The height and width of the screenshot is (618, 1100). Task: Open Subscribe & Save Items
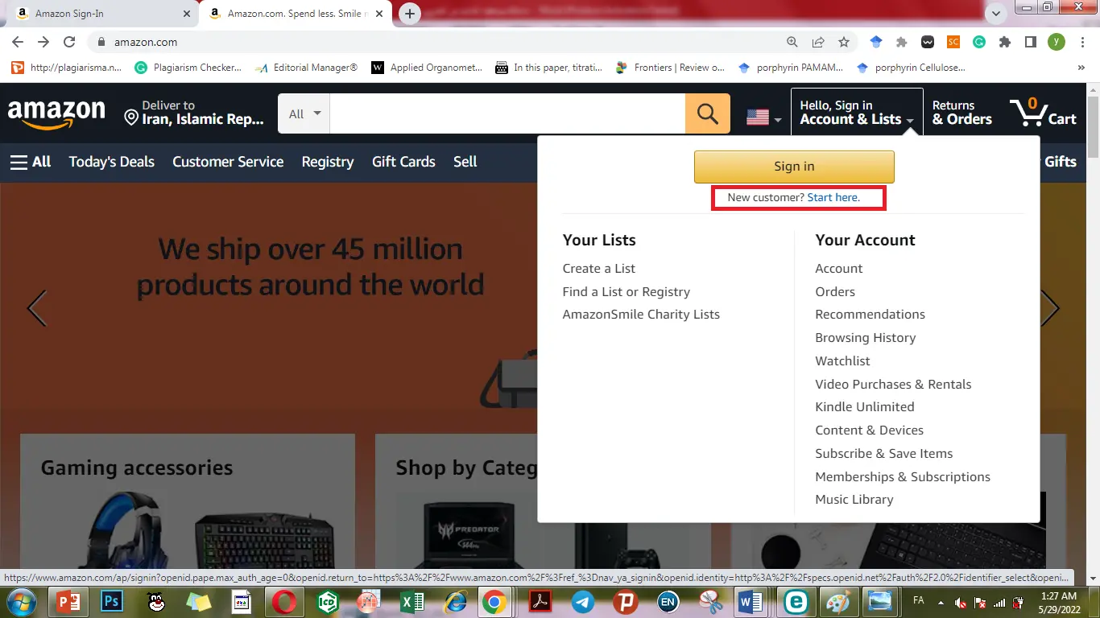tap(884, 454)
